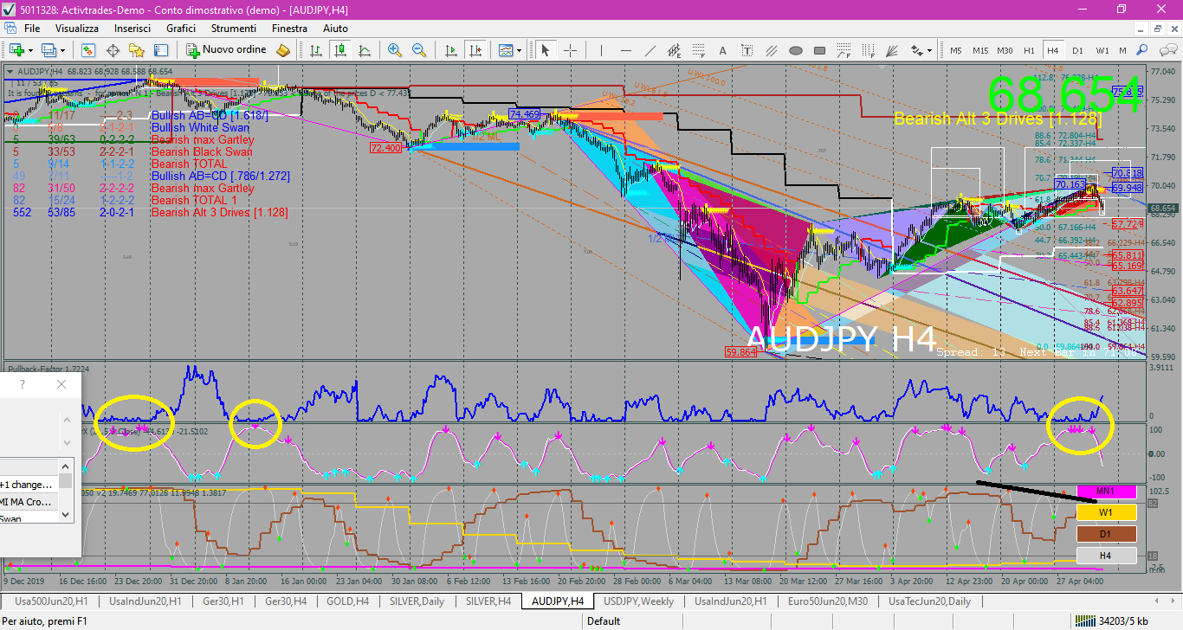Open the blue magnifier search icon

(1142, 50)
